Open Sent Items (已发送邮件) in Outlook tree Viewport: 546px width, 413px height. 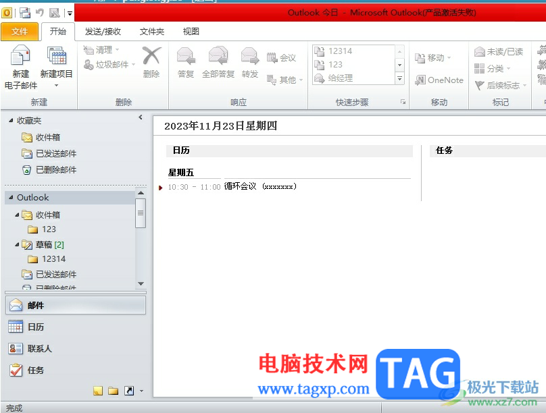coord(49,274)
